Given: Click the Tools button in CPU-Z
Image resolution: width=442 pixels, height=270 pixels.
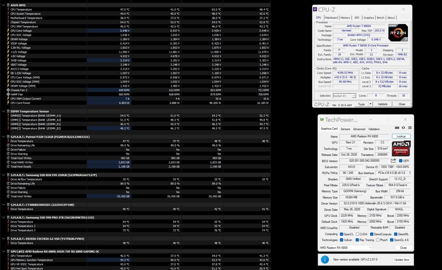Looking at the screenshot, I should coord(361,104).
